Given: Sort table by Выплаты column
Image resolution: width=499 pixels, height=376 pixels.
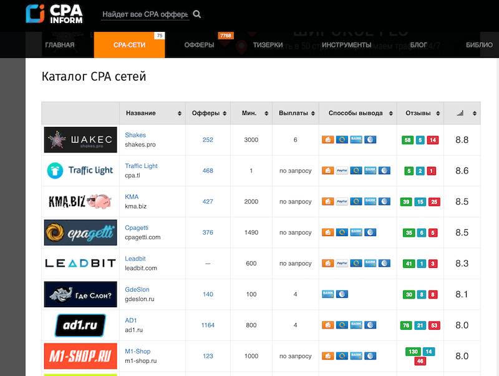Looking at the screenshot, I should coord(295,113).
